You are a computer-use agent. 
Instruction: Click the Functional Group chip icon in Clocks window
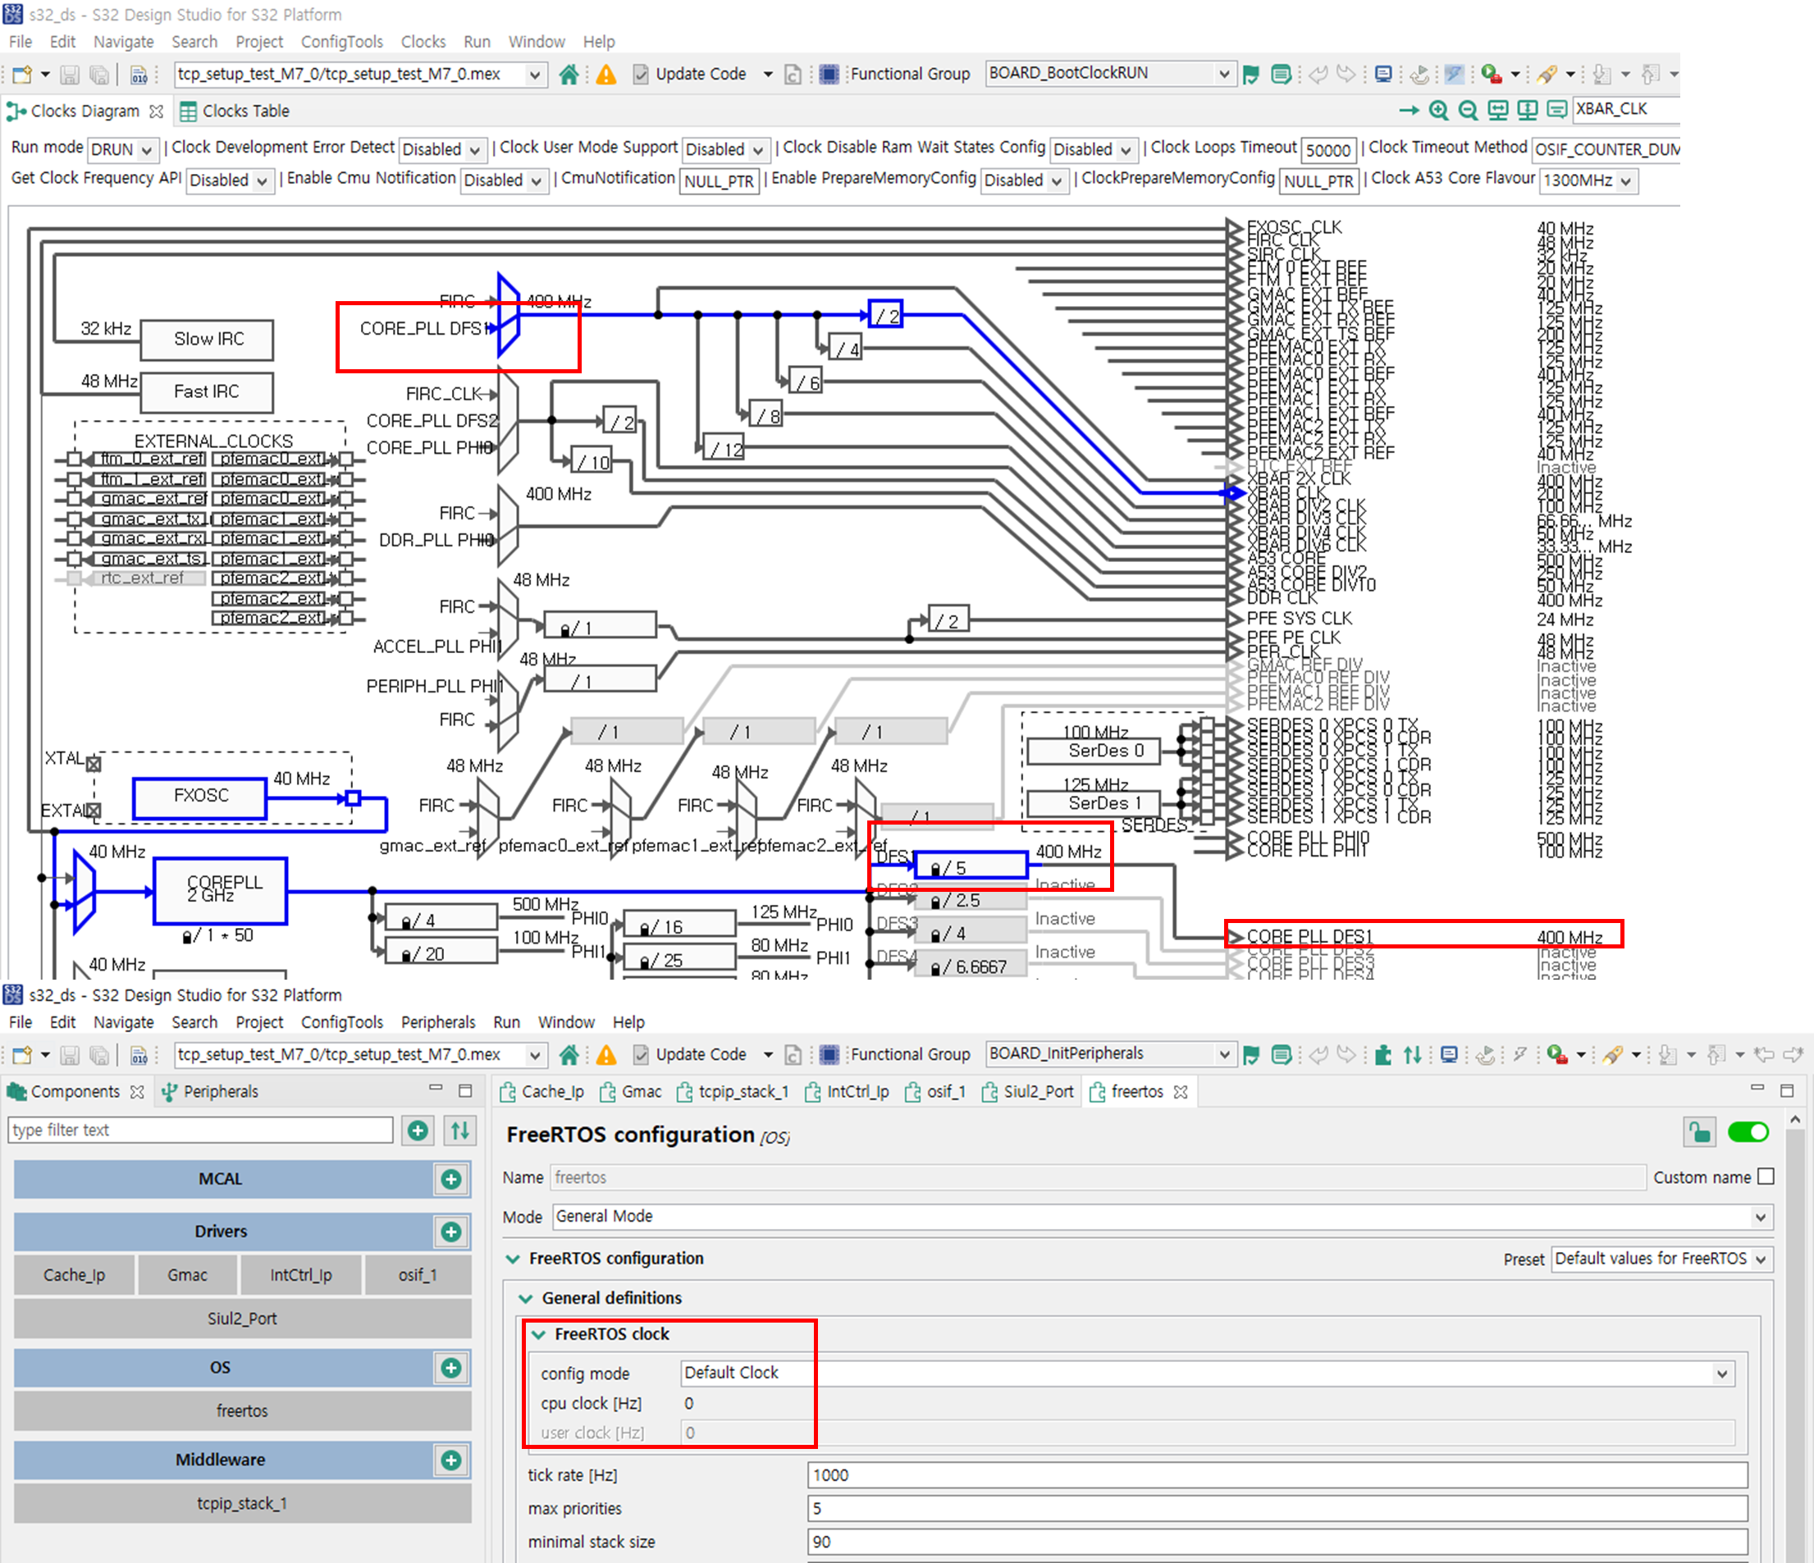829,75
